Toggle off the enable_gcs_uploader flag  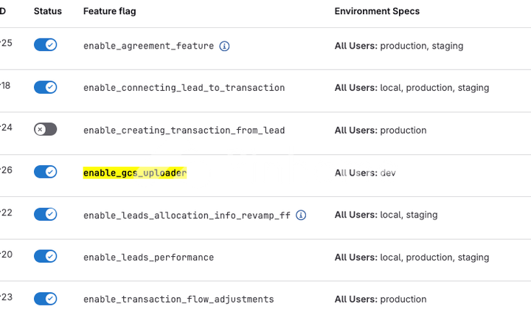[45, 172]
